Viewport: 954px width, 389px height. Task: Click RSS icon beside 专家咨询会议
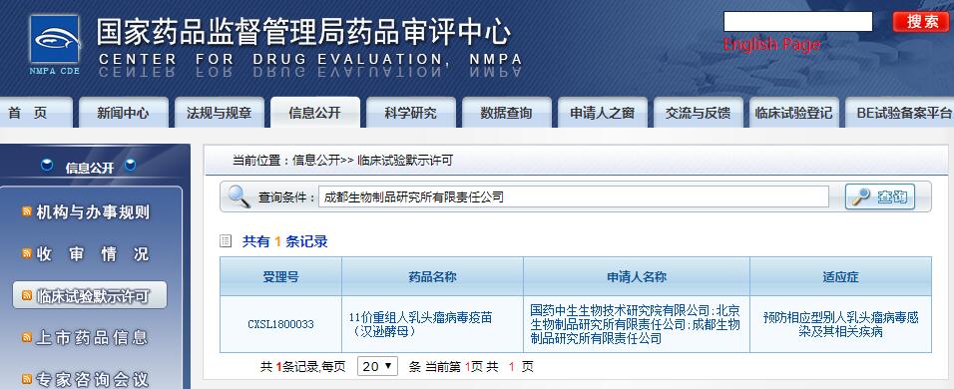(27, 379)
